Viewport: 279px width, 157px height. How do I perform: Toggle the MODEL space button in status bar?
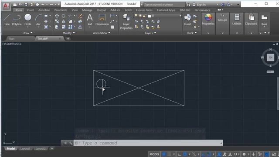154,154
